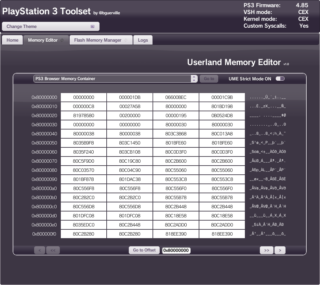Switch to the Flash Memory Manager tab
The image size is (320, 285).
101,40
